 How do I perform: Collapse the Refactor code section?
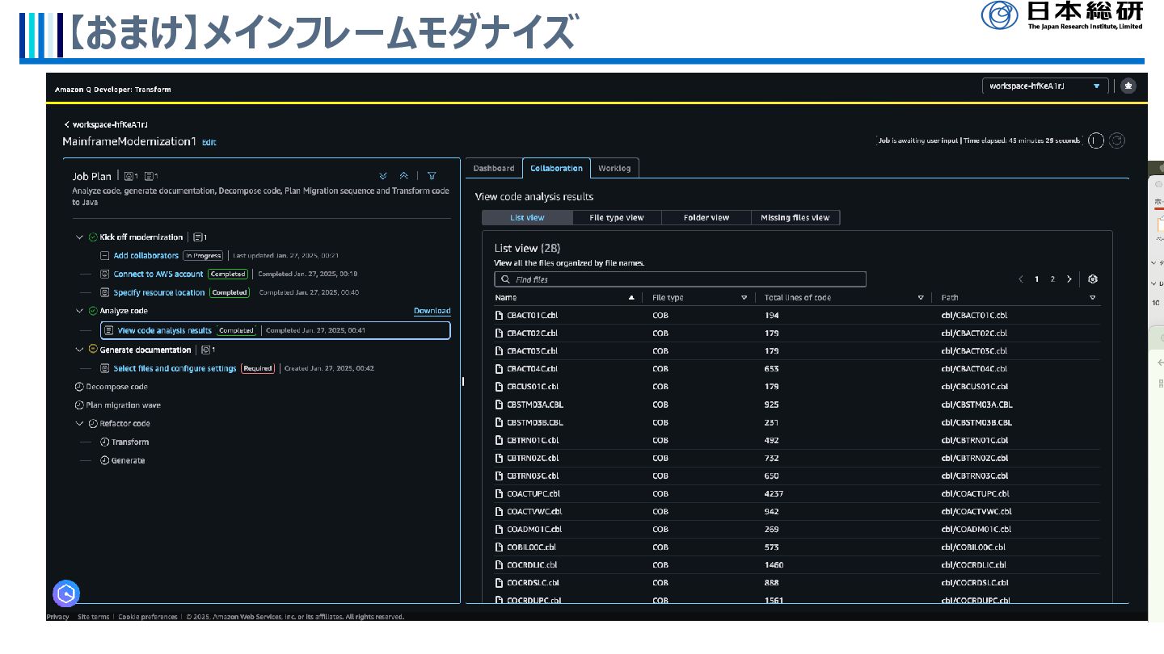[79, 424]
